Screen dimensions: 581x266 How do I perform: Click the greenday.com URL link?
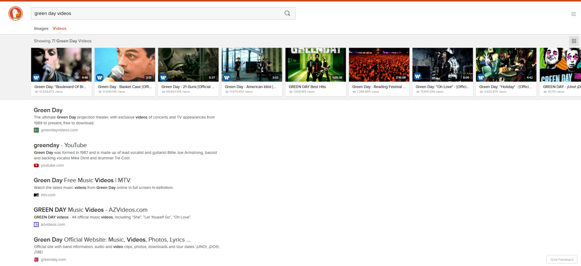pyautogui.click(x=53, y=260)
